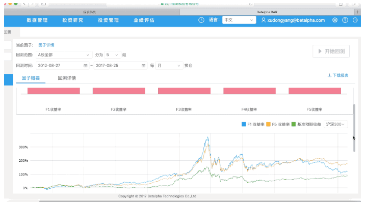Screen dimensions: 365x202
Task: Open the 沪深300 benchmark dropdown
Action: pyautogui.click(x=335, y=124)
